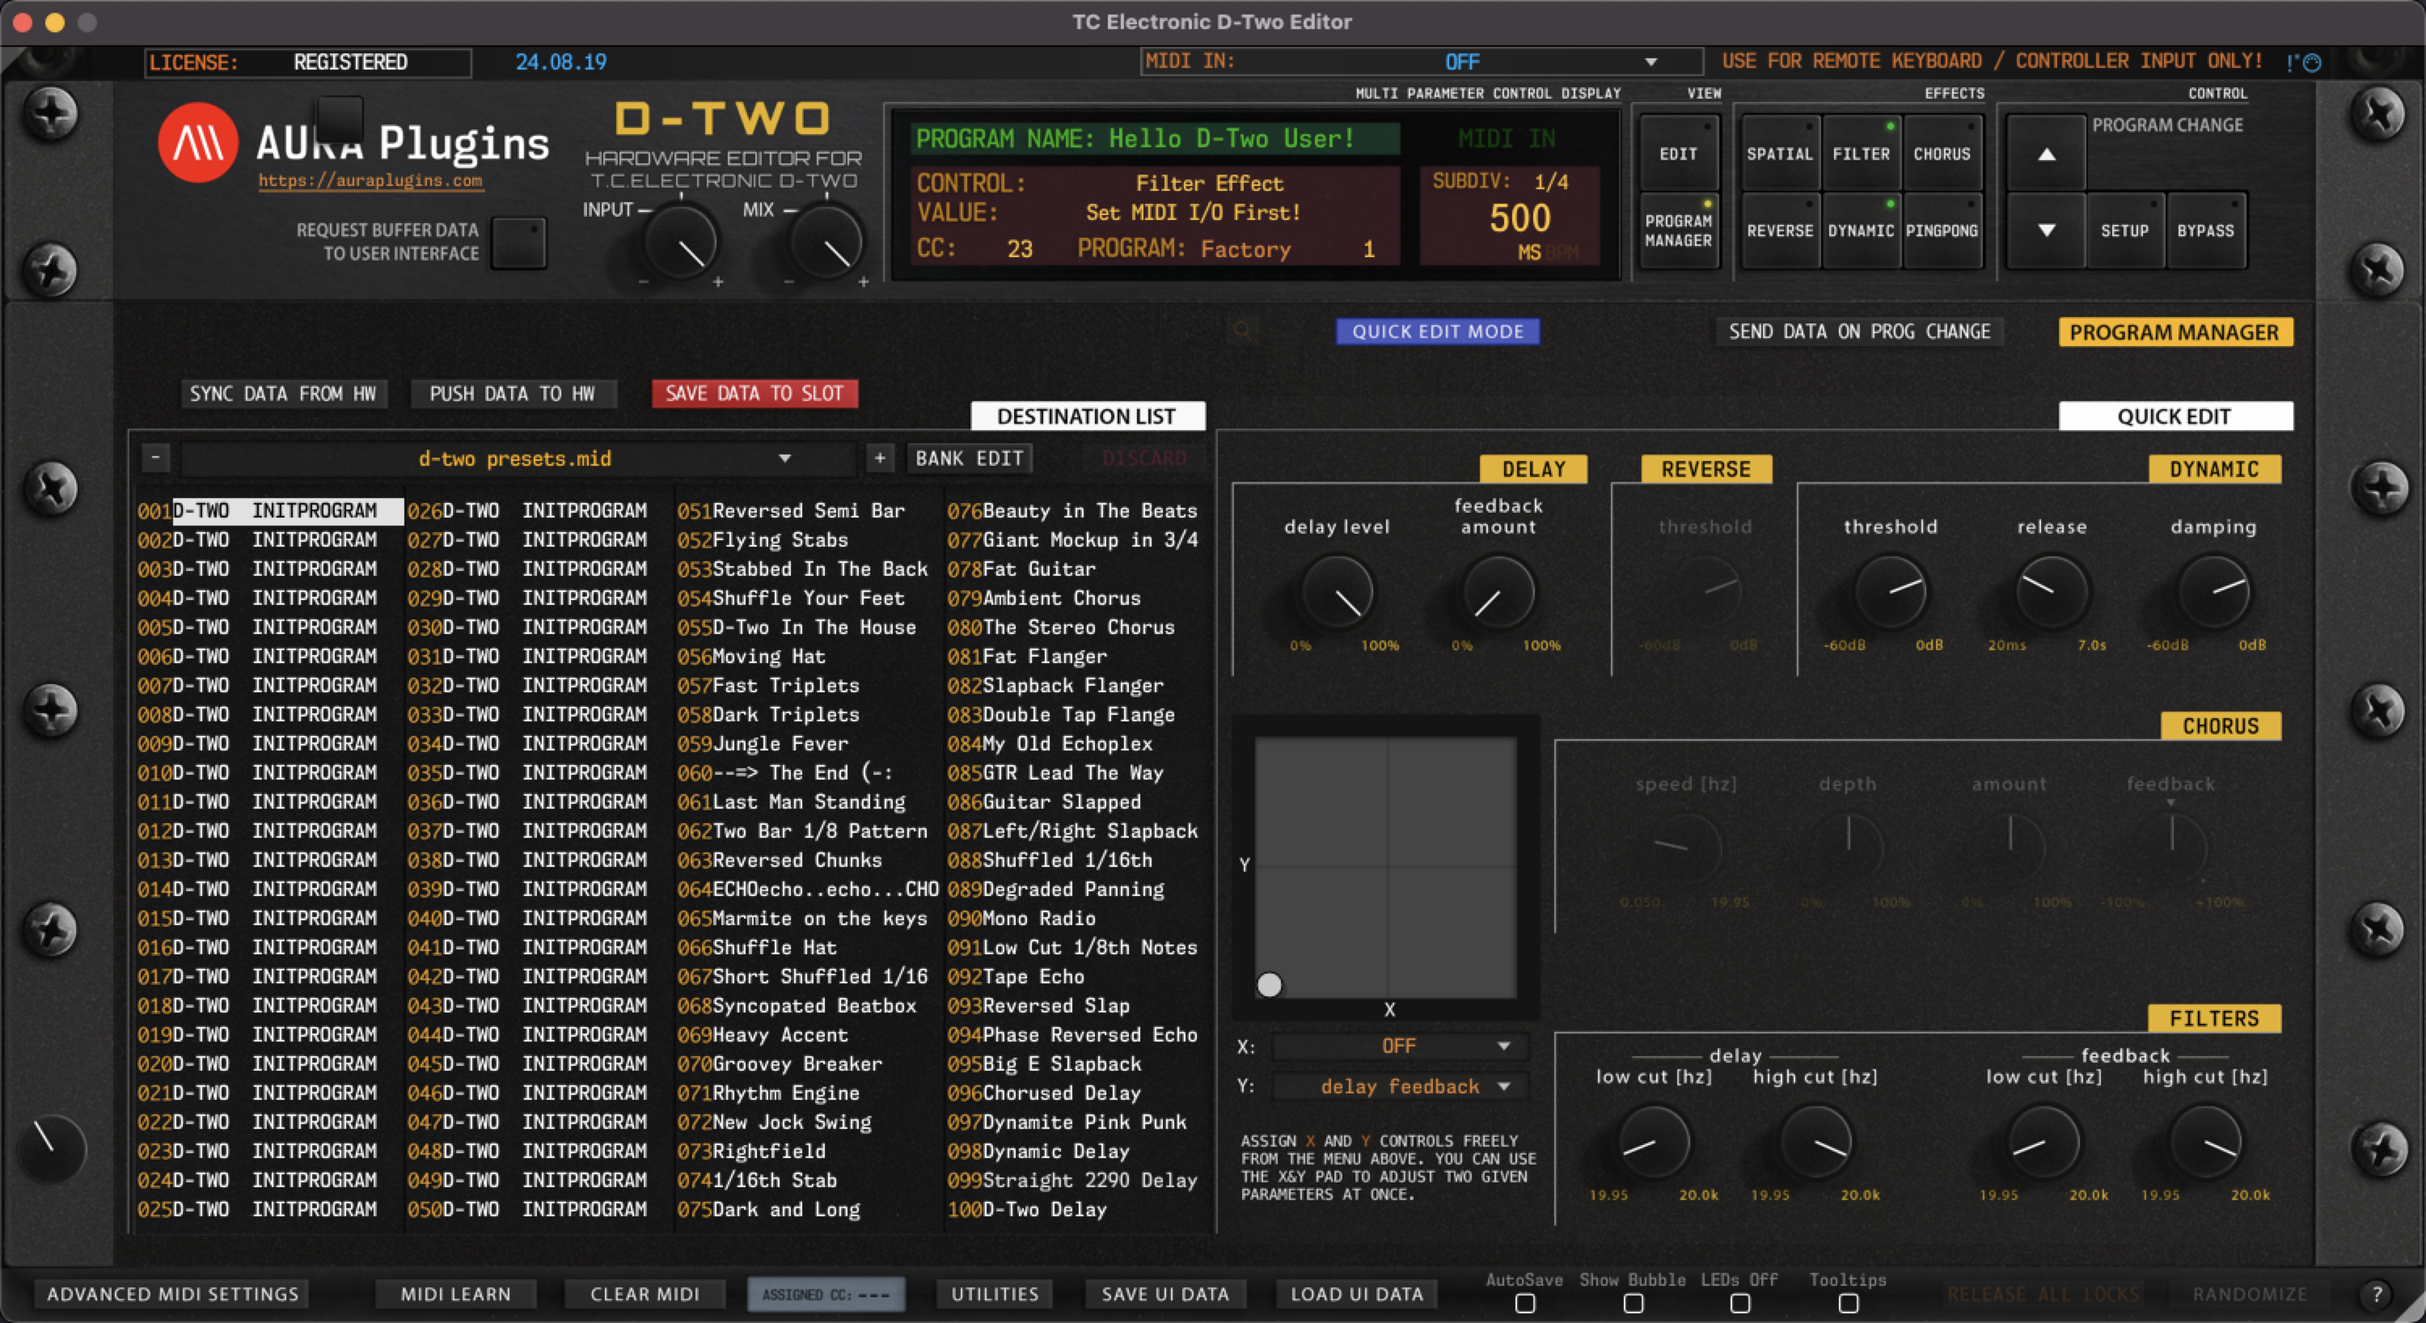This screenshot has width=2426, height=1323.
Task: Toggle the Request Buffer Data button
Action: (x=518, y=243)
